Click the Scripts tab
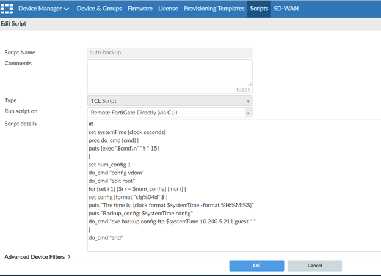The image size is (381, 276). coord(259,9)
